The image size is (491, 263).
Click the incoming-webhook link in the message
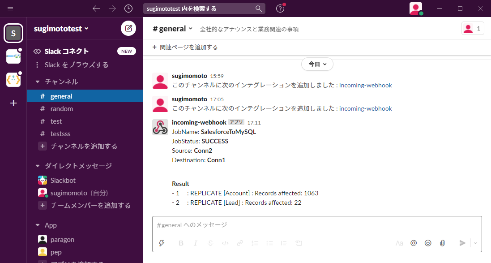coord(366,85)
